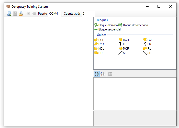Viewport: 179px width, 128px height.
Task: Click the Octopussy fist app icon
Action: [8, 6]
